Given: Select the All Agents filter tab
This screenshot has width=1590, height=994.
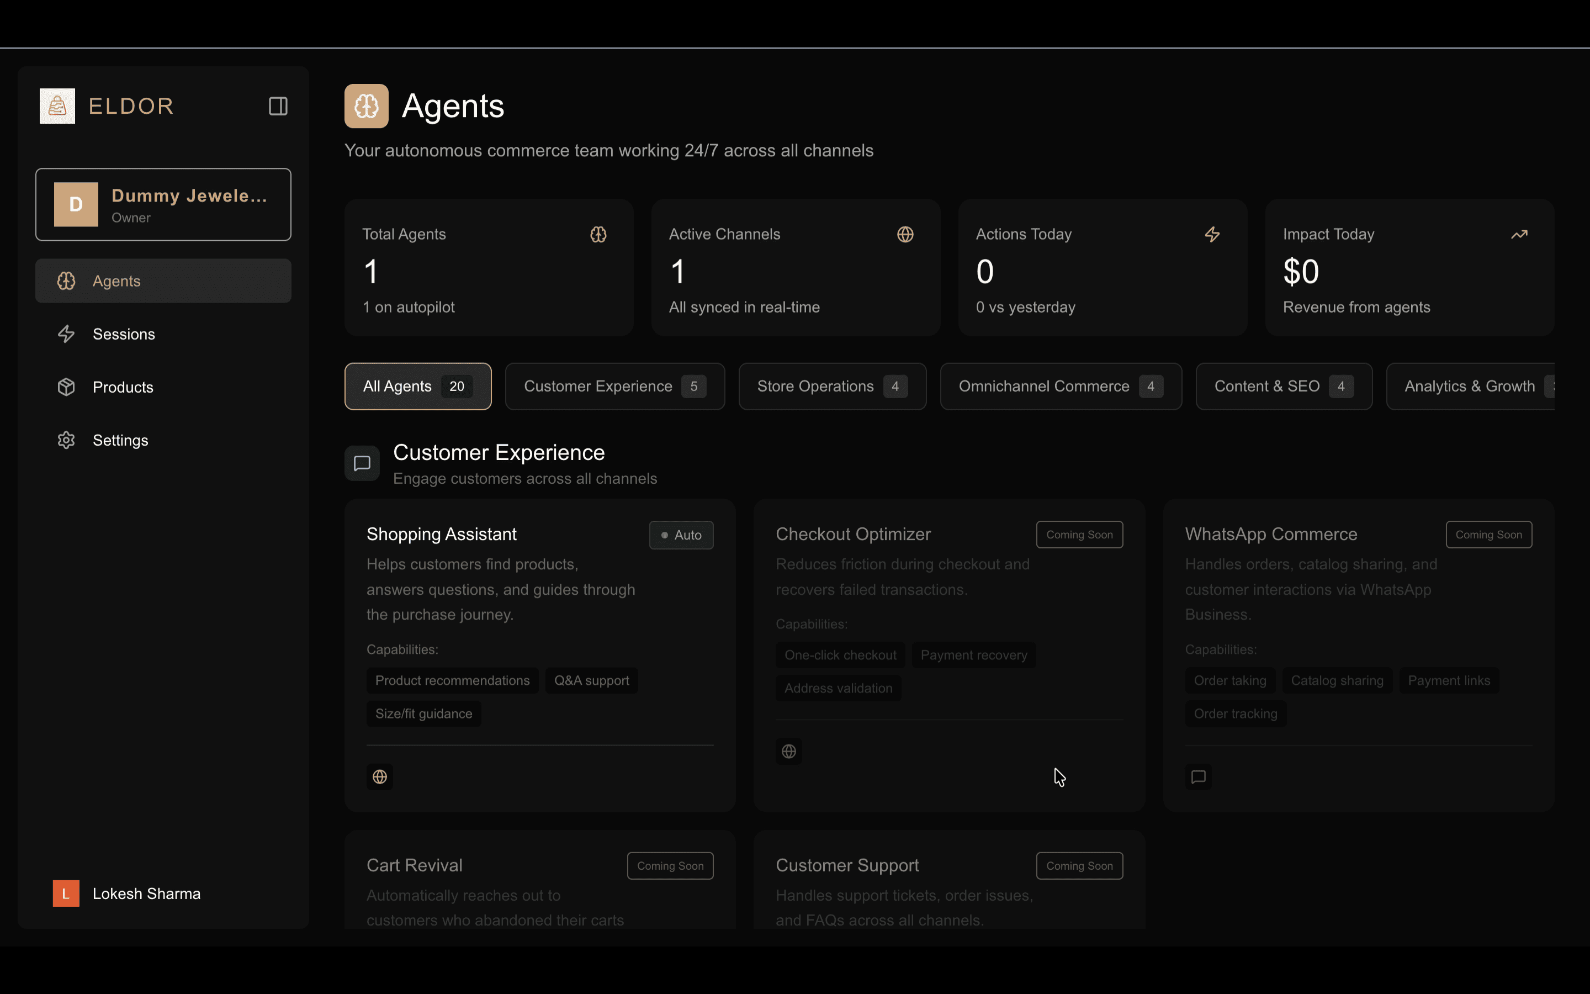Looking at the screenshot, I should [x=417, y=387].
